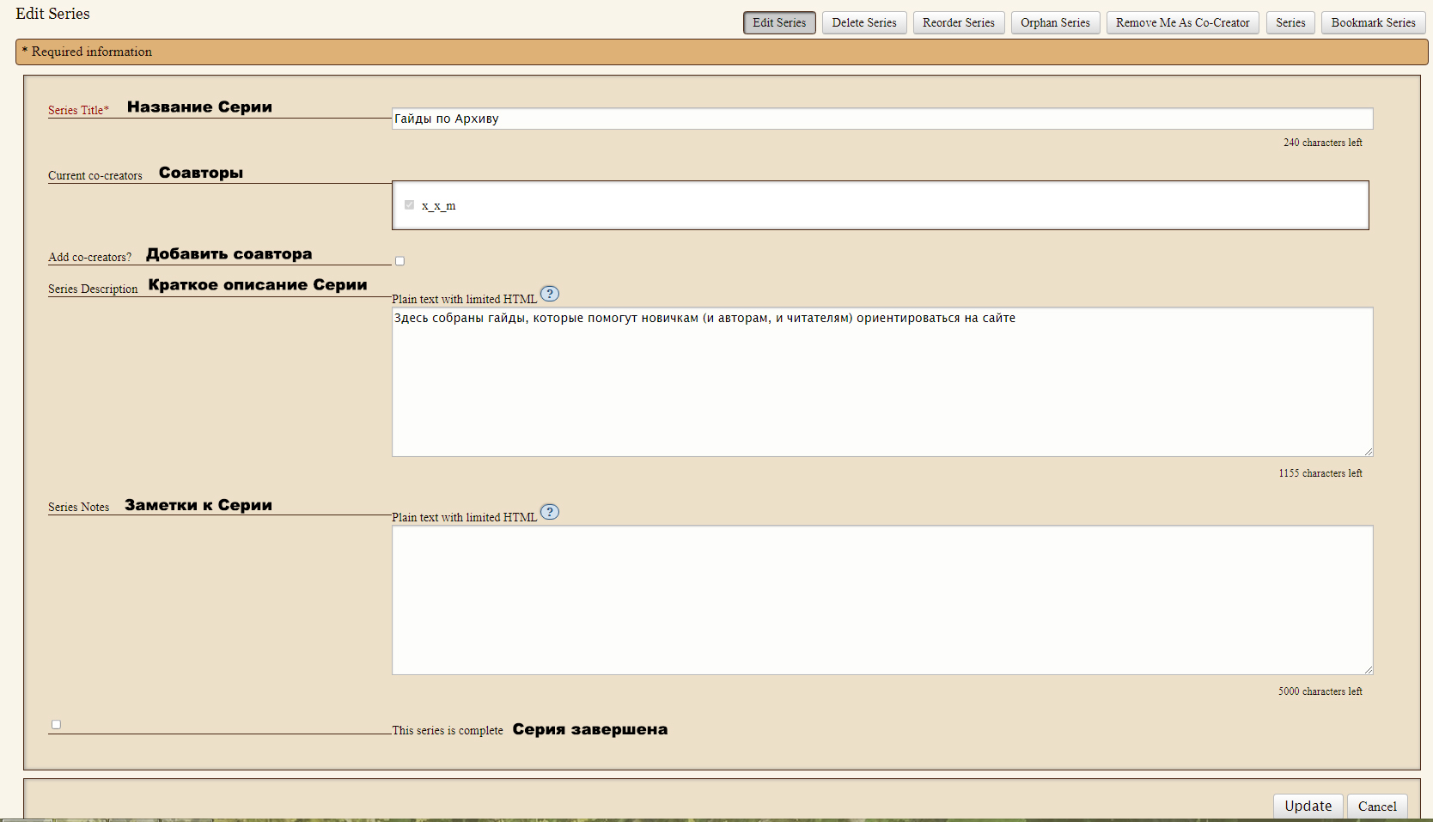The height and width of the screenshot is (822, 1433).
Task: Choose Delete Series in navigation
Action: coord(864,22)
